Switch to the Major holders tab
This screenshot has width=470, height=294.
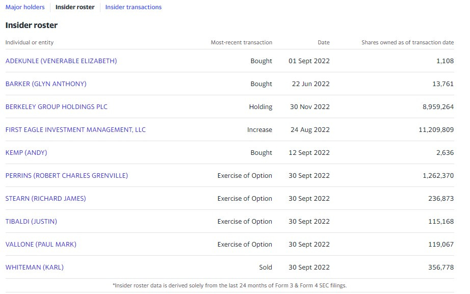pos(25,7)
